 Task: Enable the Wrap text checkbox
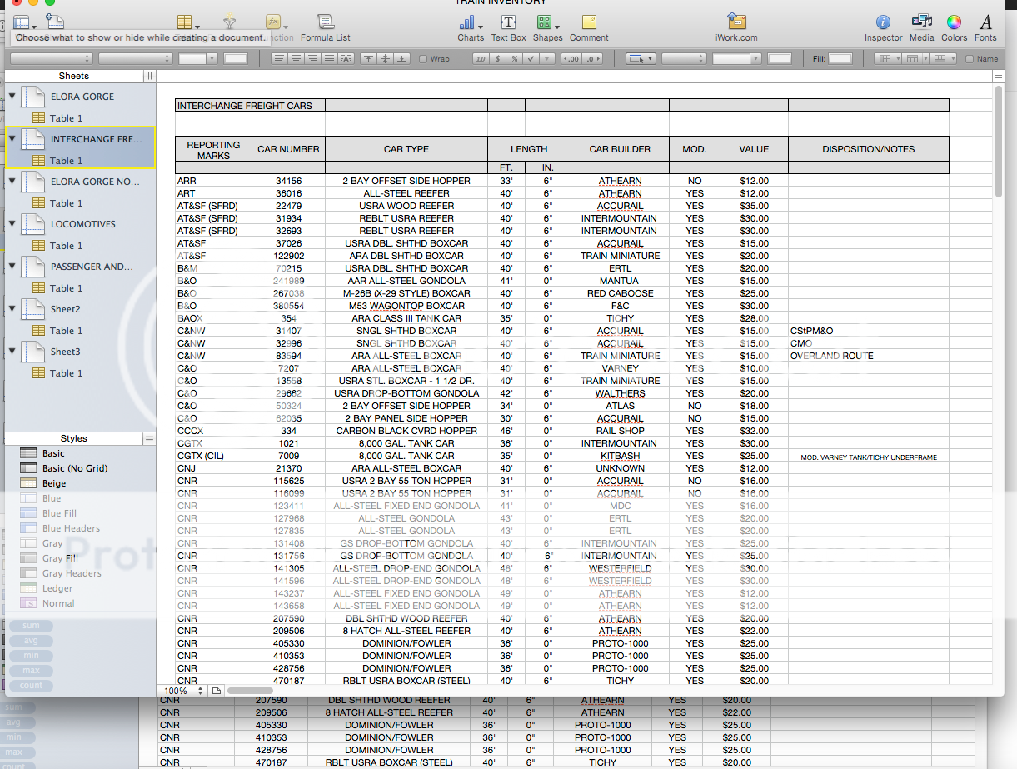pyautogui.click(x=425, y=58)
